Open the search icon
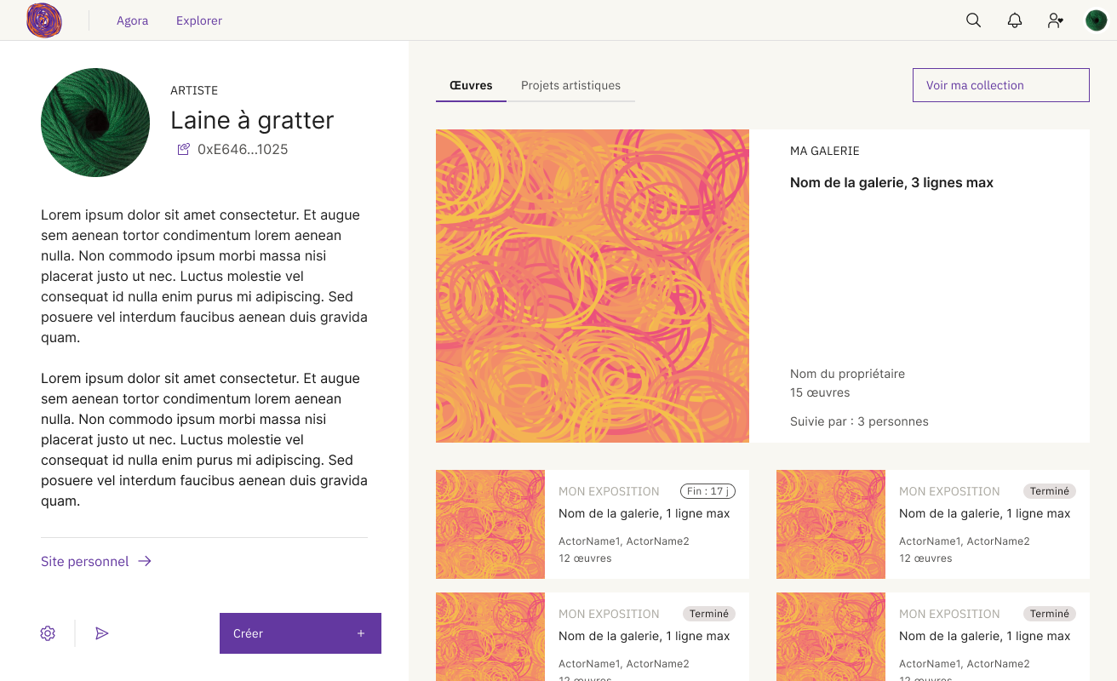Screen dimensions: 1117x681 coord(973,20)
